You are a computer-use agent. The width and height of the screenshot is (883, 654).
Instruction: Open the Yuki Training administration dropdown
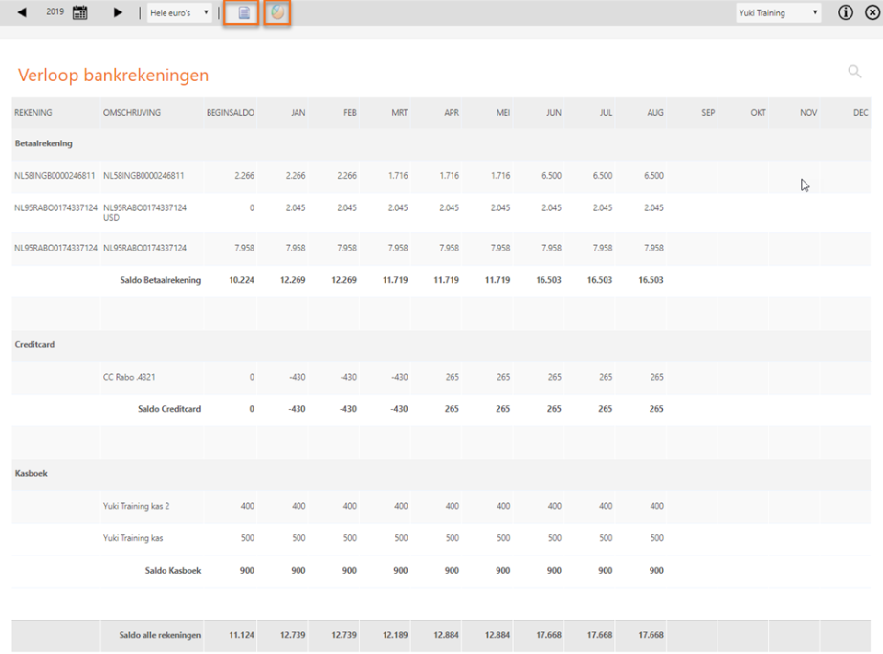point(779,13)
